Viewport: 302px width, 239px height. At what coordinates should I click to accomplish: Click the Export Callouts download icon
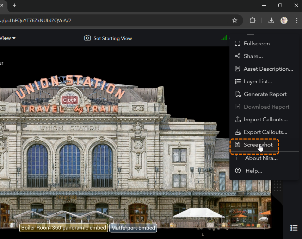(x=238, y=132)
